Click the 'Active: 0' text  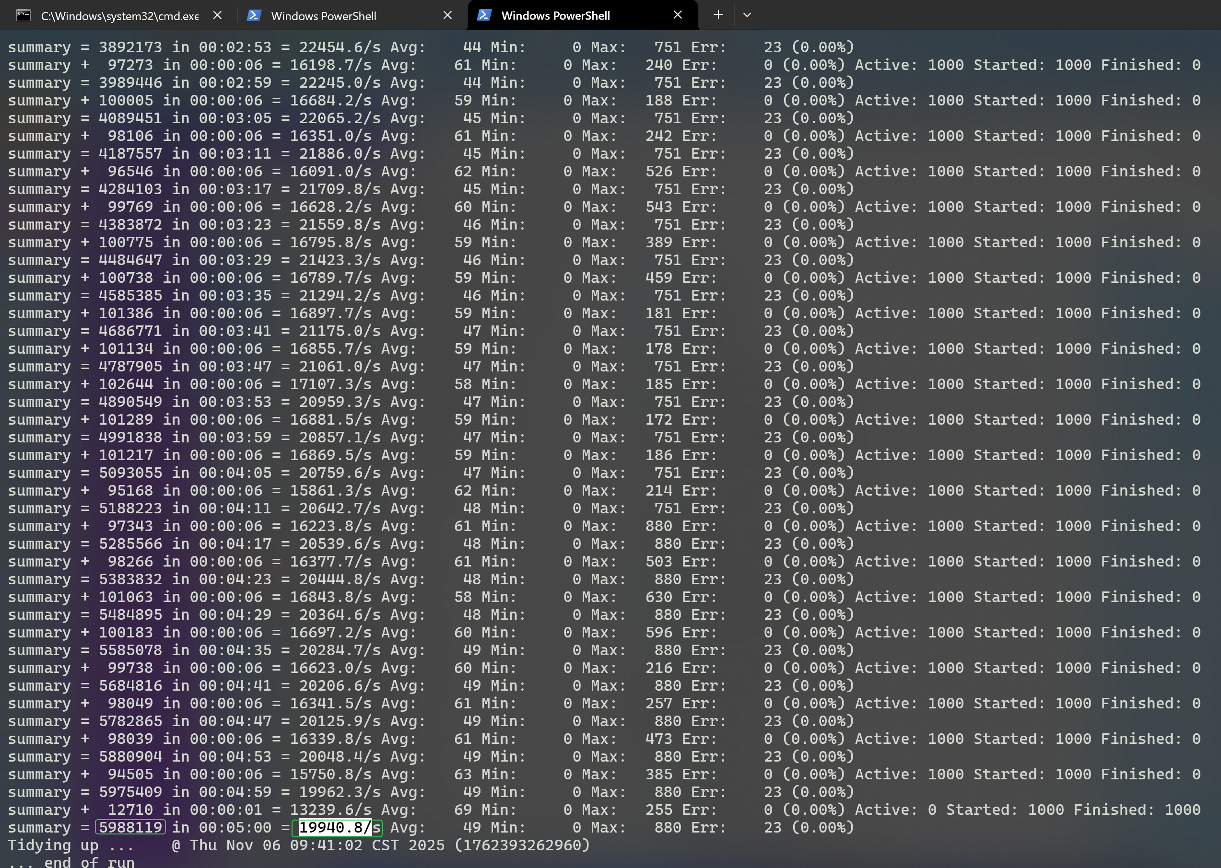(x=895, y=810)
